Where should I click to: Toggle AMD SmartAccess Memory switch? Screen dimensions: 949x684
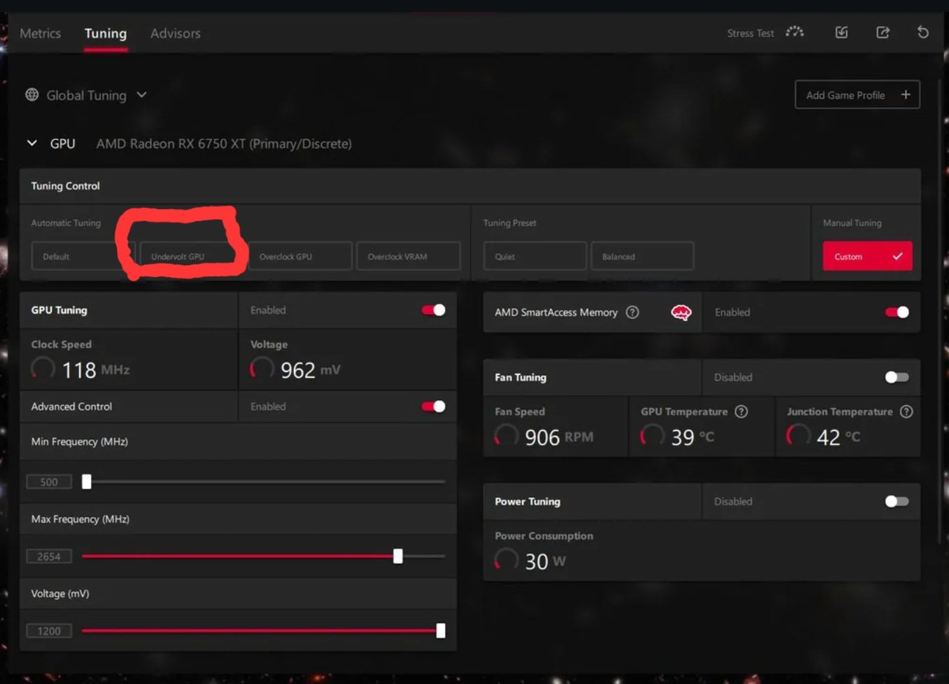coord(897,312)
